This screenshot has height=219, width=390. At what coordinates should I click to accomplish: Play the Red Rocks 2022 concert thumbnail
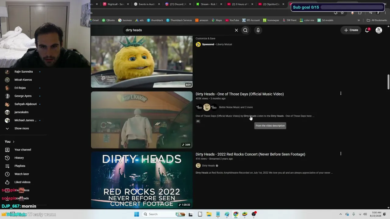(x=142, y=180)
